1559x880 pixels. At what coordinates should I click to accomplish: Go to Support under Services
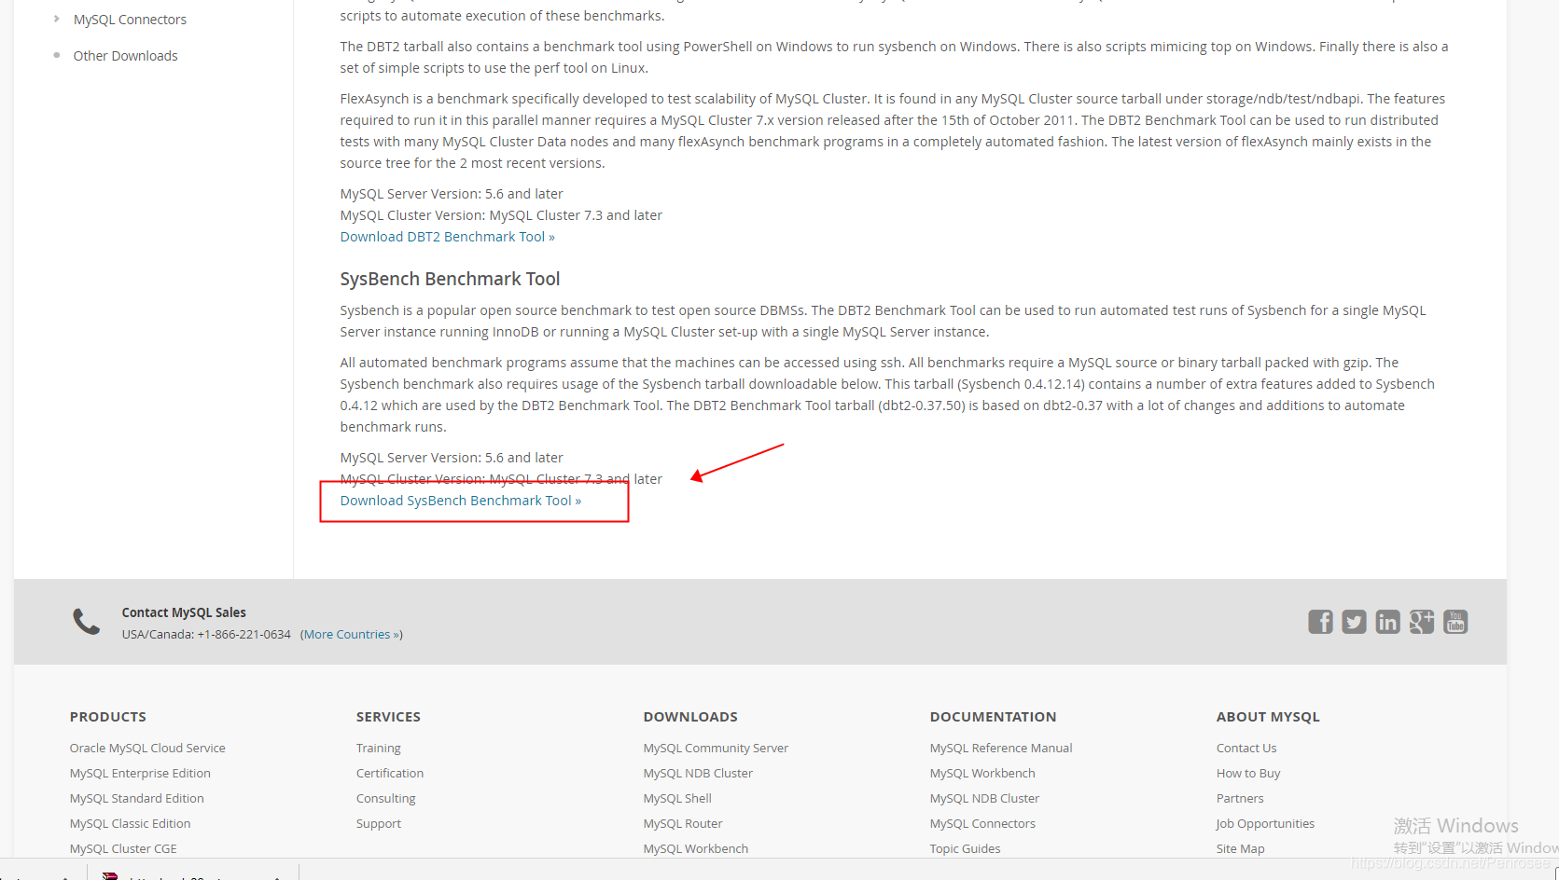378,824
